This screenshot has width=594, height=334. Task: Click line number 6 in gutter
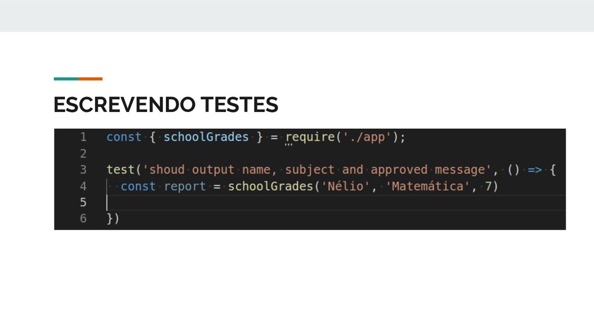(x=84, y=219)
